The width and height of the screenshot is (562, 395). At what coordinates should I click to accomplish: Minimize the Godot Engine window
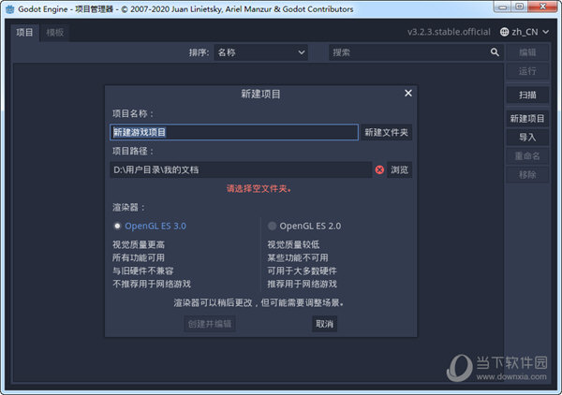pyautogui.click(x=502, y=7)
